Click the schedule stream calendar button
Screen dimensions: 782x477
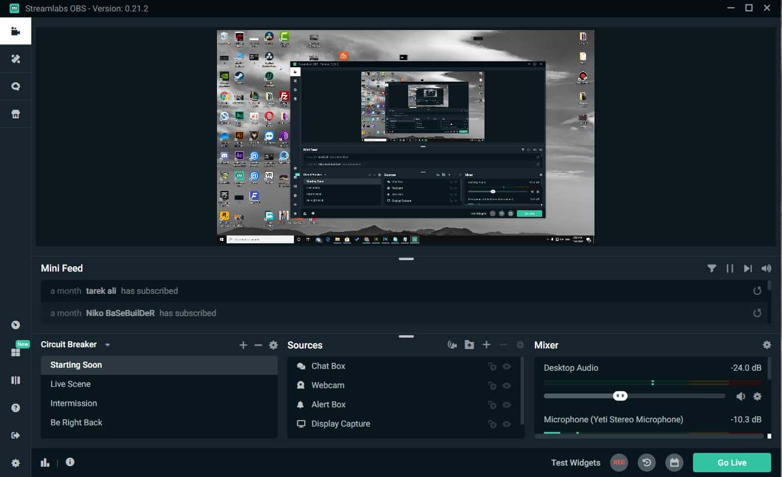674,463
